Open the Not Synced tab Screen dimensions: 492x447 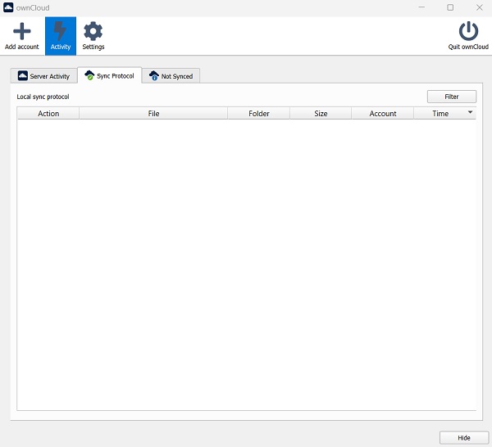click(171, 76)
